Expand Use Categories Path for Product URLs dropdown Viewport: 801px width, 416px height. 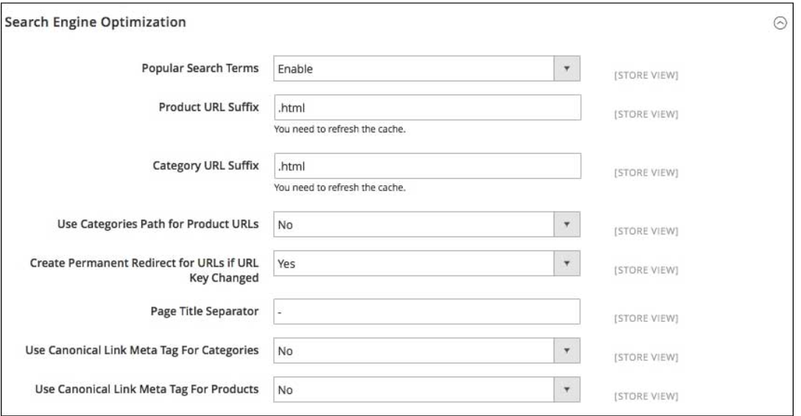pyautogui.click(x=427, y=225)
